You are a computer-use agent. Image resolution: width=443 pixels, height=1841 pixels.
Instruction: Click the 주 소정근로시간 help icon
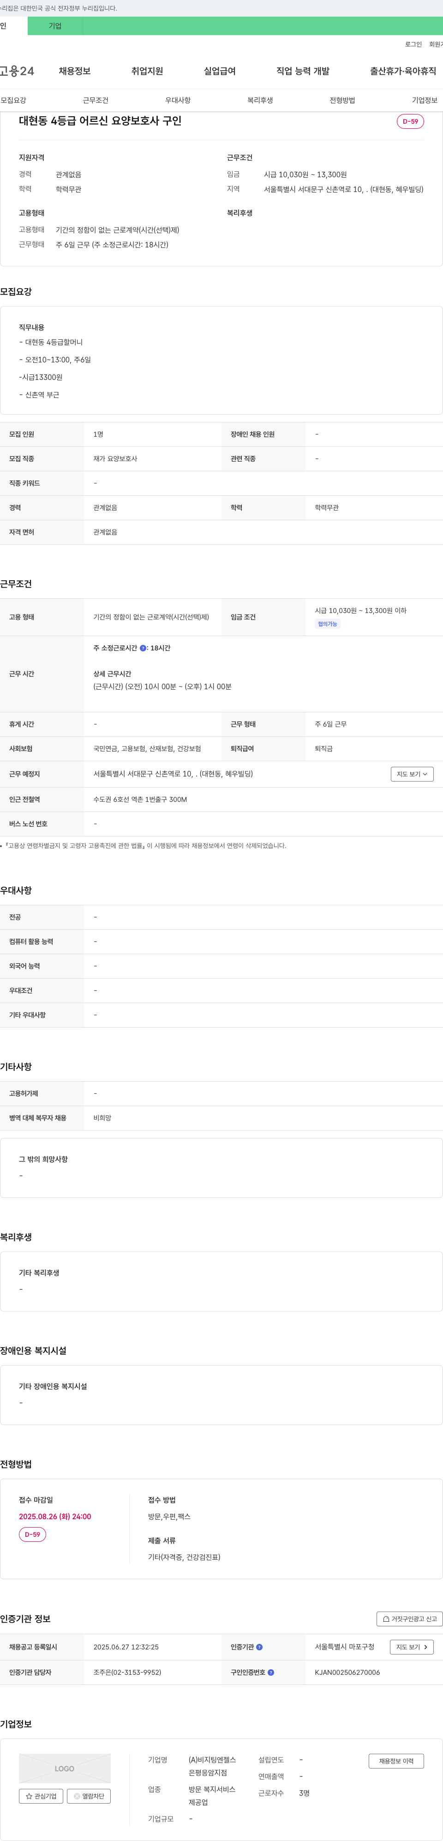(143, 648)
